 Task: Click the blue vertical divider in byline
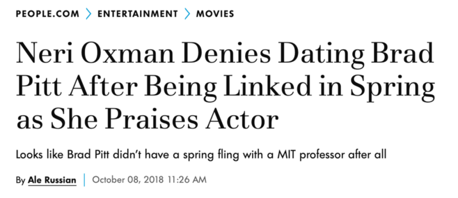click(x=84, y=180)
